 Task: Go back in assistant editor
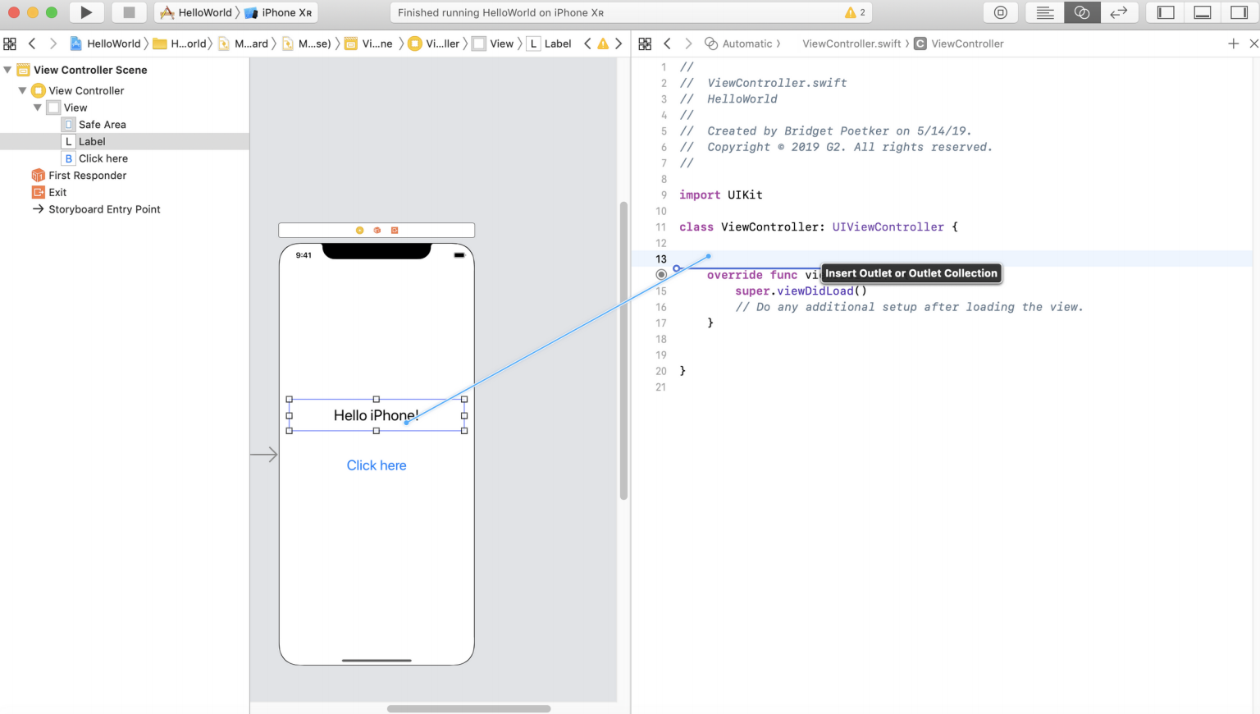click(667, 43)
